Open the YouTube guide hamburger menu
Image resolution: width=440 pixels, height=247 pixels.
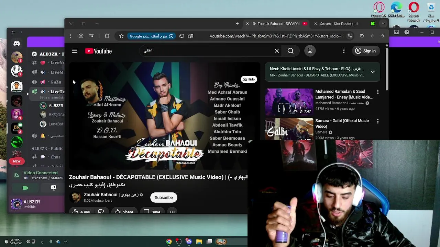point(75,51)
